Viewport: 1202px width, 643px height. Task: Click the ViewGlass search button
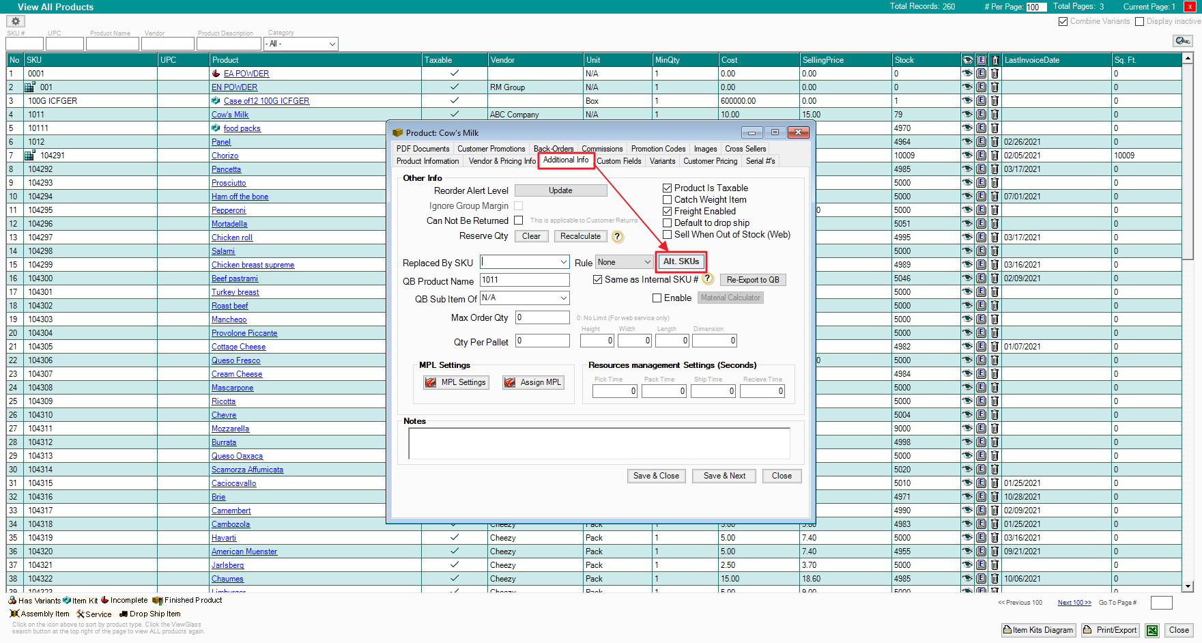tap(1182, 41)
